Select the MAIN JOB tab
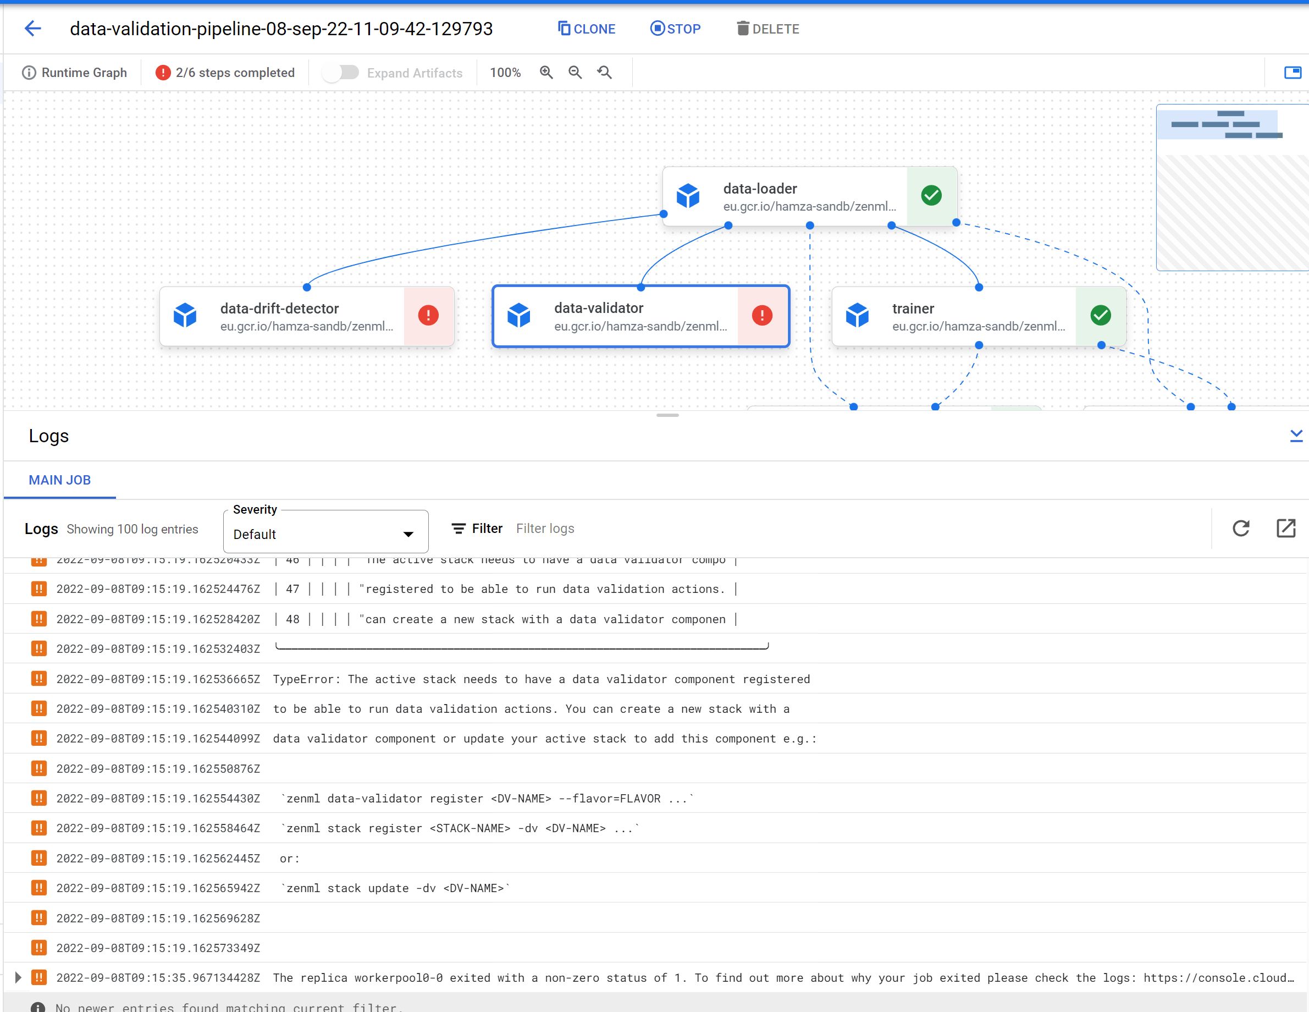 (59, 480)
